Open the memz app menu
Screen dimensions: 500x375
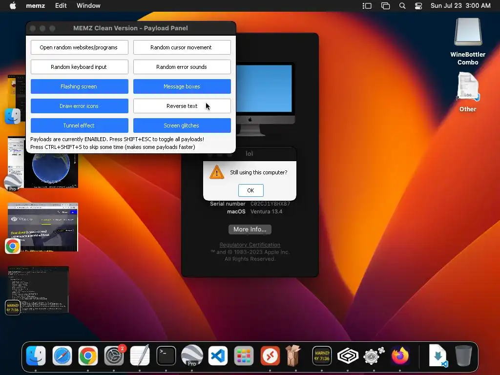pyautogui.click(x=35, y=5)
